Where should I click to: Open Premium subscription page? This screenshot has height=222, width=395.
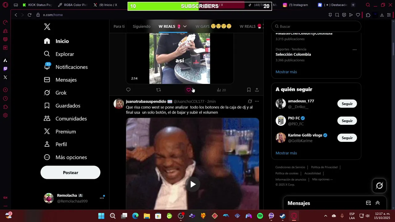click(x=60, y=132)
